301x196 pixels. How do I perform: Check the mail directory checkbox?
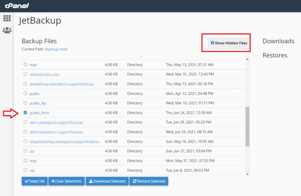pyautogui.click(x=25, y=64)
